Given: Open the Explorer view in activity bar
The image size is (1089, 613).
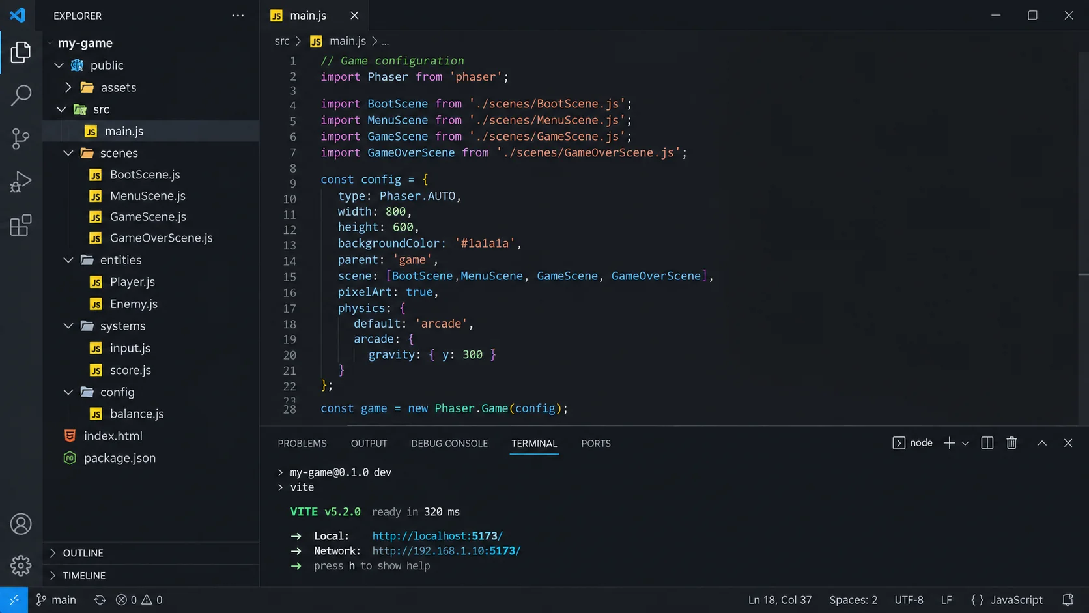Looking at the screenshot, I should coord(21,52).
